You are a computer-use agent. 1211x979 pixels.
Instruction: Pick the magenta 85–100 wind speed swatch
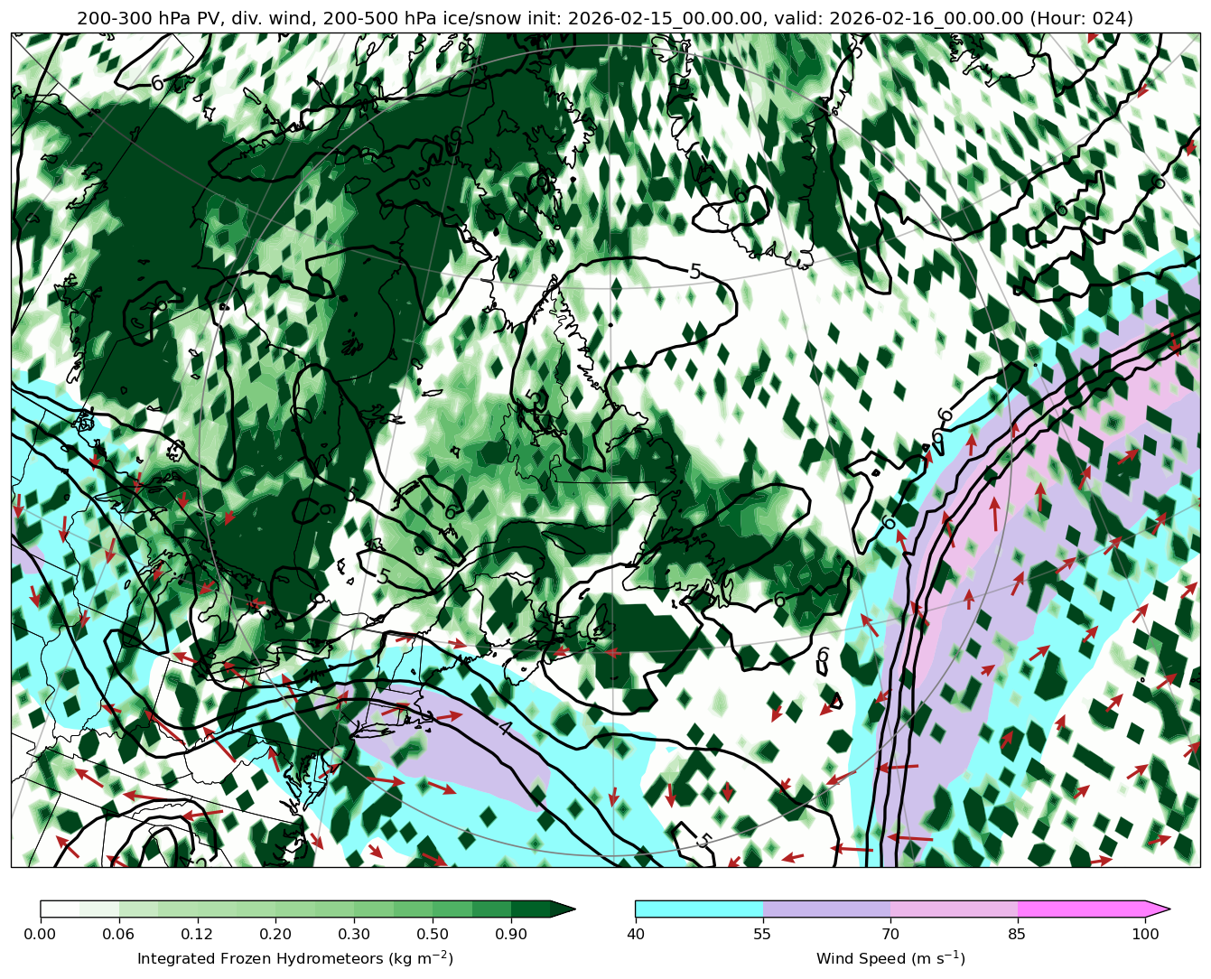pos(1081,909)
